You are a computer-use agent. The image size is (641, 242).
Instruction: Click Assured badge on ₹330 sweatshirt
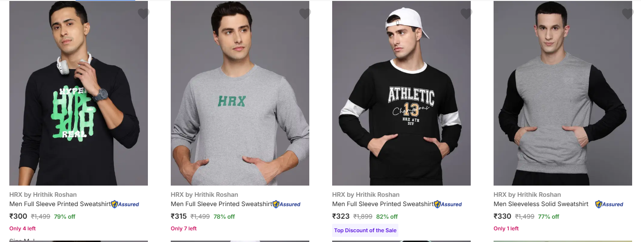(609, 204)
